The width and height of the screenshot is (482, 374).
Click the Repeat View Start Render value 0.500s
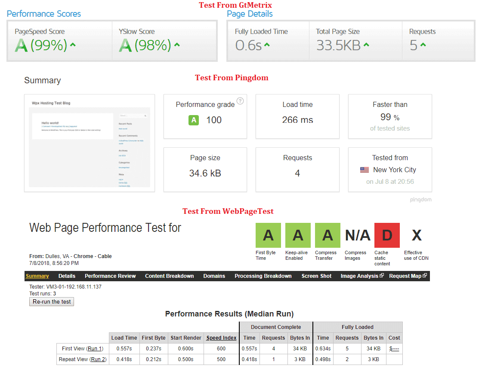(185, 359)
